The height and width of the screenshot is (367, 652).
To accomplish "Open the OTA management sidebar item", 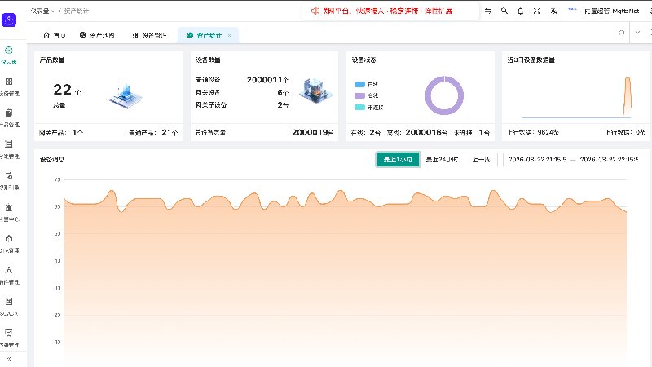I will (9, 243).
